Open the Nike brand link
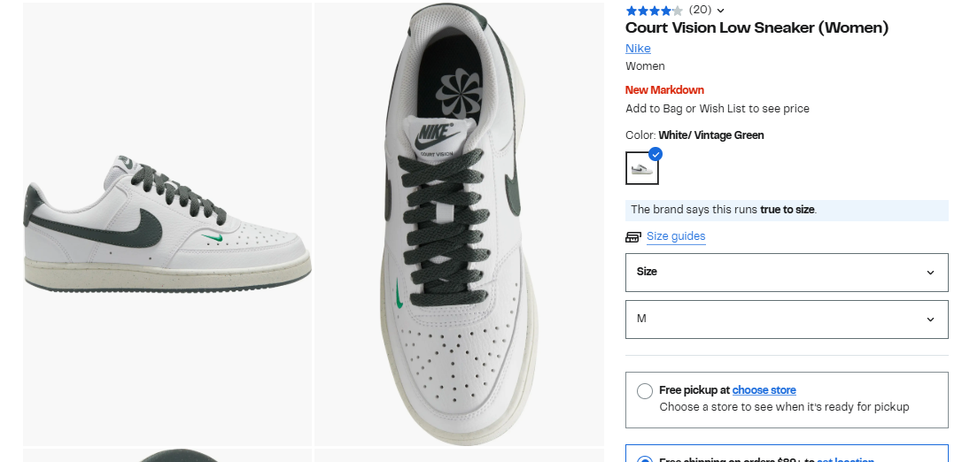Image resolution: width=962 pixels, height=462 pixels. pos(638,49)
